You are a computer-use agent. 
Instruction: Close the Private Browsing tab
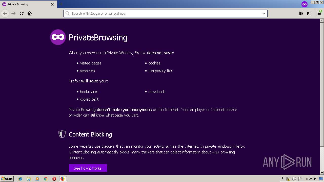pos(52,4)
